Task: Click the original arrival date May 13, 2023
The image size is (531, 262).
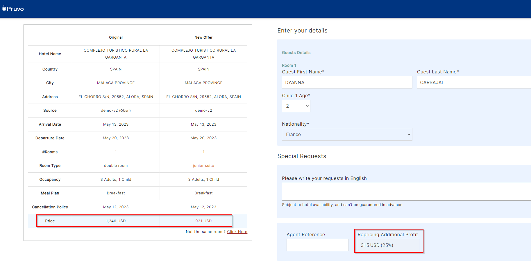Action: tap(116, 124)
